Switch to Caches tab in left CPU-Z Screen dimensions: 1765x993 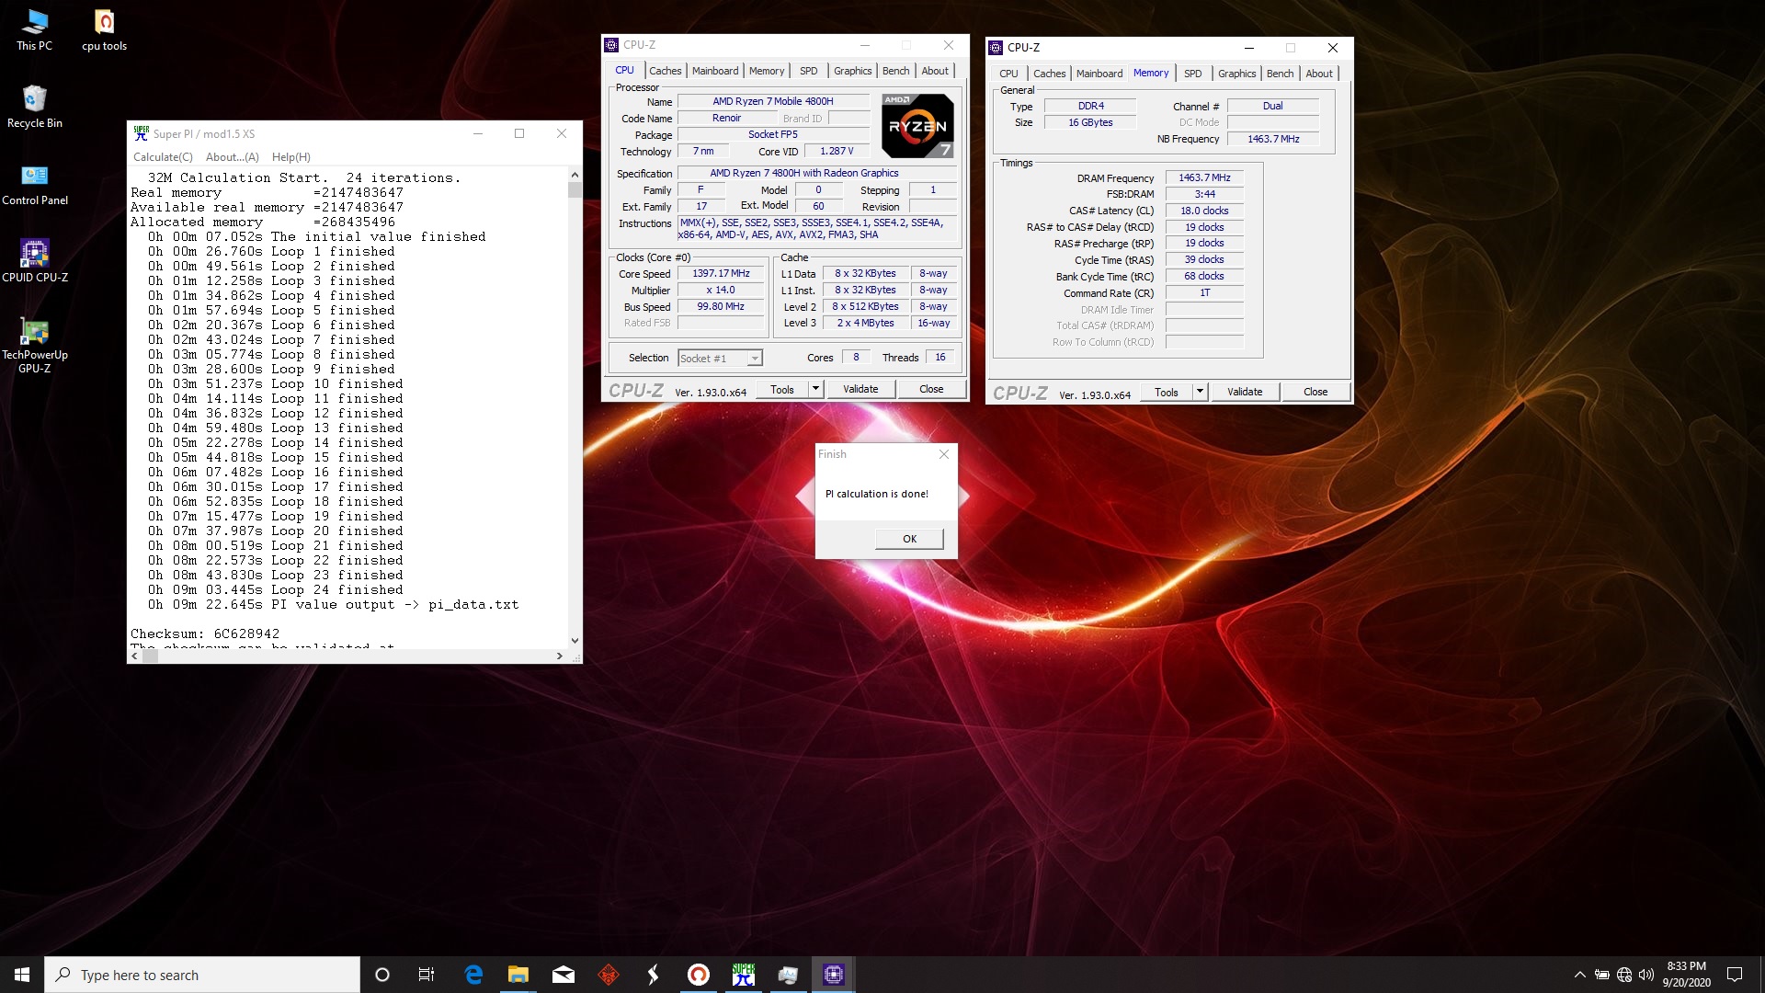pyautogui.click(x=666, y=71)
